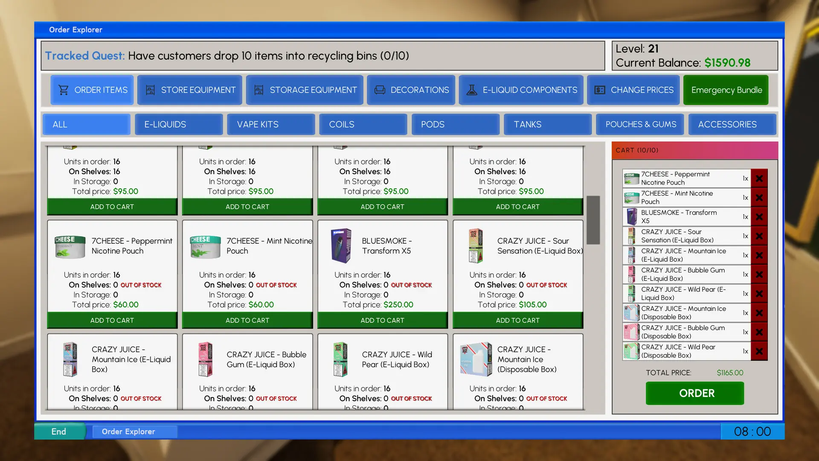Image resolution: width=819 pixels, height=461 pixels.
Task: Click the End button on the taskbar
Action: coord(59,432)
